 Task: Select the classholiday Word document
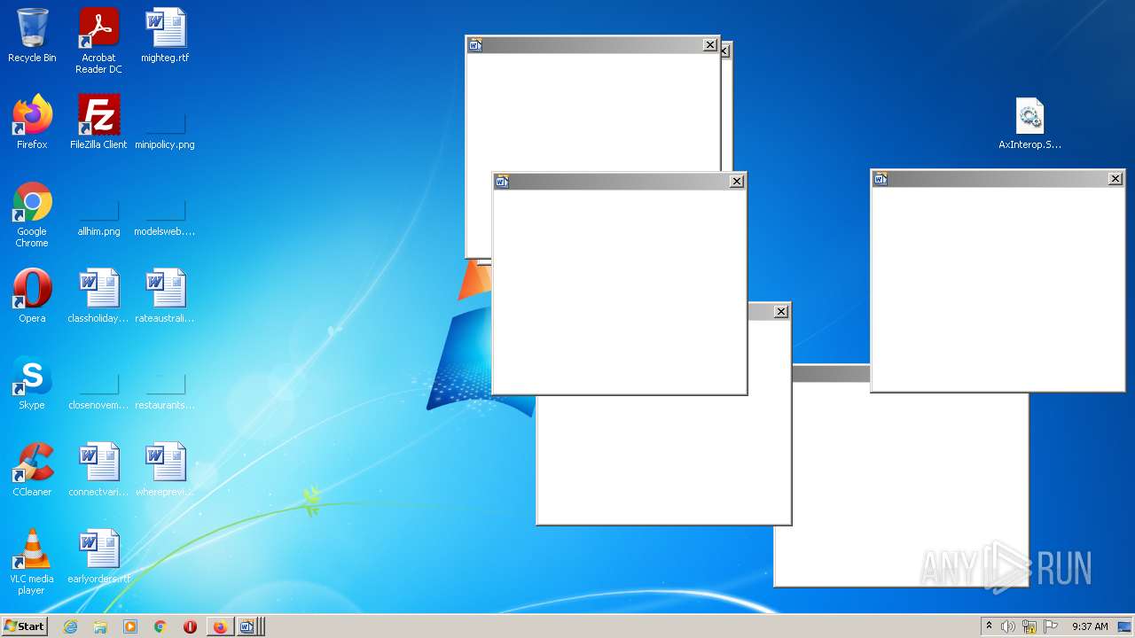[x=98, y=296]
